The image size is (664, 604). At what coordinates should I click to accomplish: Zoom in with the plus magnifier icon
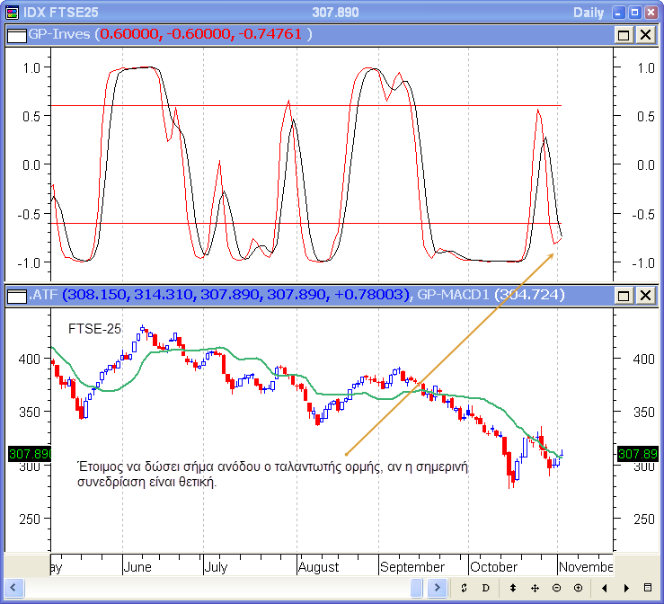pyautogui.click(x=578, y=588)
